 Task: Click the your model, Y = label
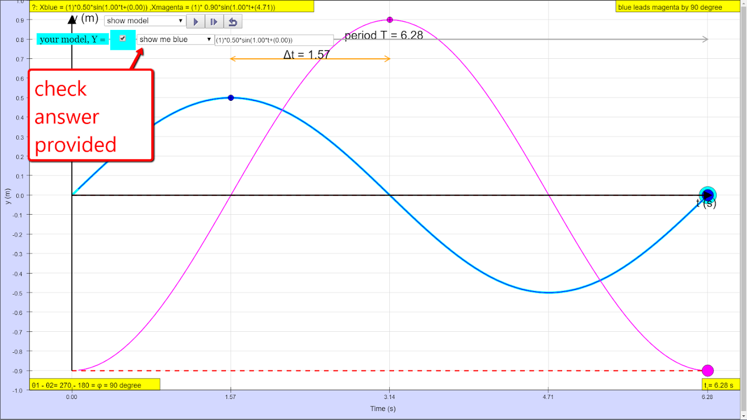(73, 39)
